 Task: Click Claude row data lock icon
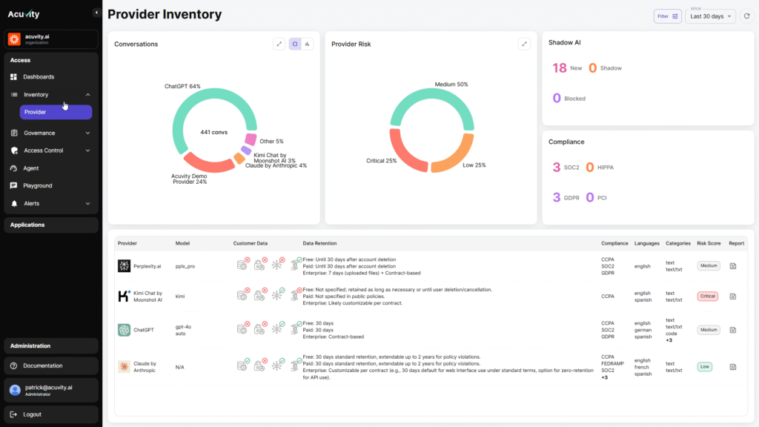[x=260, y=365]
